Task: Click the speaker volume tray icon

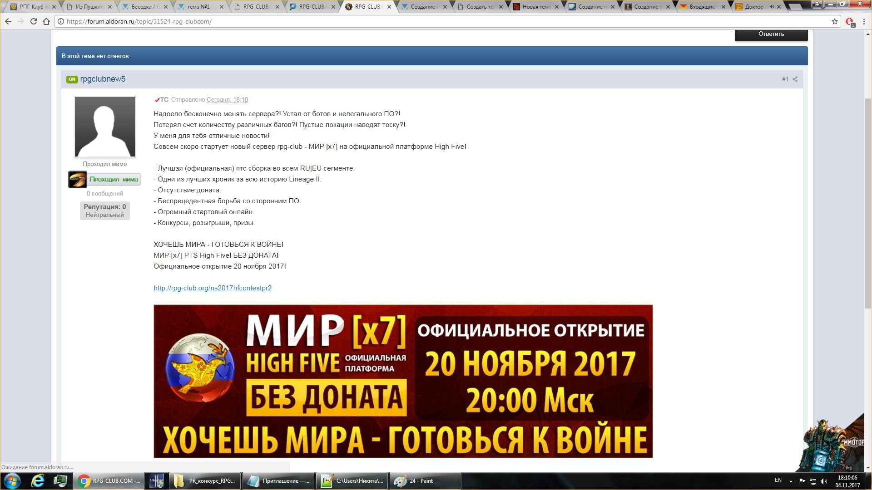Action: point(824,481)
